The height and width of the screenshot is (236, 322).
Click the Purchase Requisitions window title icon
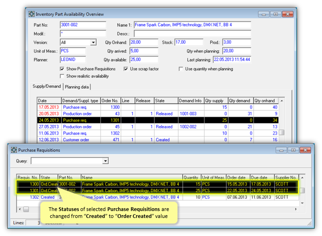point(14,150)
